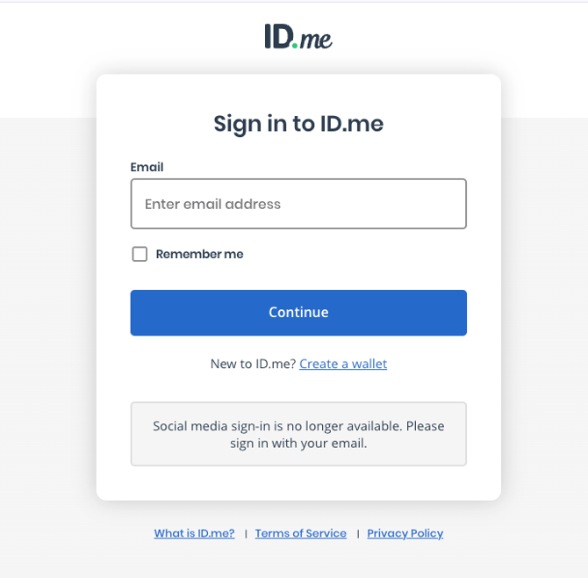Click the green dot in ID.me logo
This screenshot has height=578, width=588.
tap(295, 44)
